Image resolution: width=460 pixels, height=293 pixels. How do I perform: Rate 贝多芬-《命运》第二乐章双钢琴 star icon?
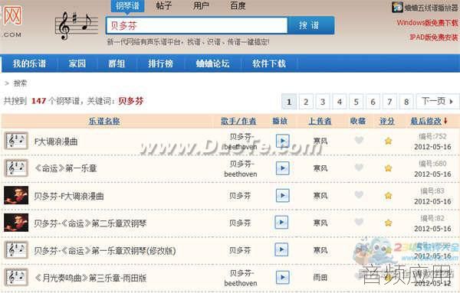tap(388, 223)
